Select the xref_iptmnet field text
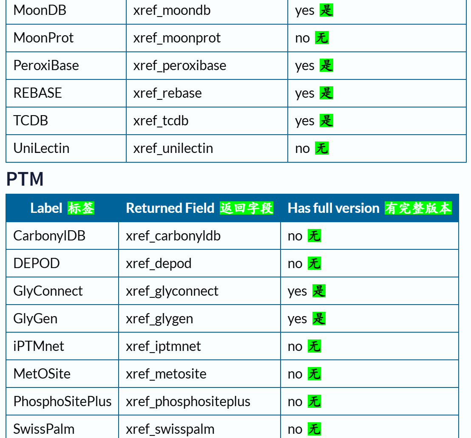Screen dimensions: 471x438 click(163, 346)
